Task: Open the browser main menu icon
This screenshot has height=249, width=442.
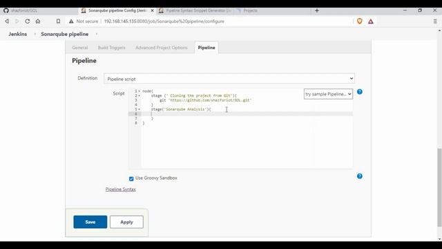Action: pos(435,21)
